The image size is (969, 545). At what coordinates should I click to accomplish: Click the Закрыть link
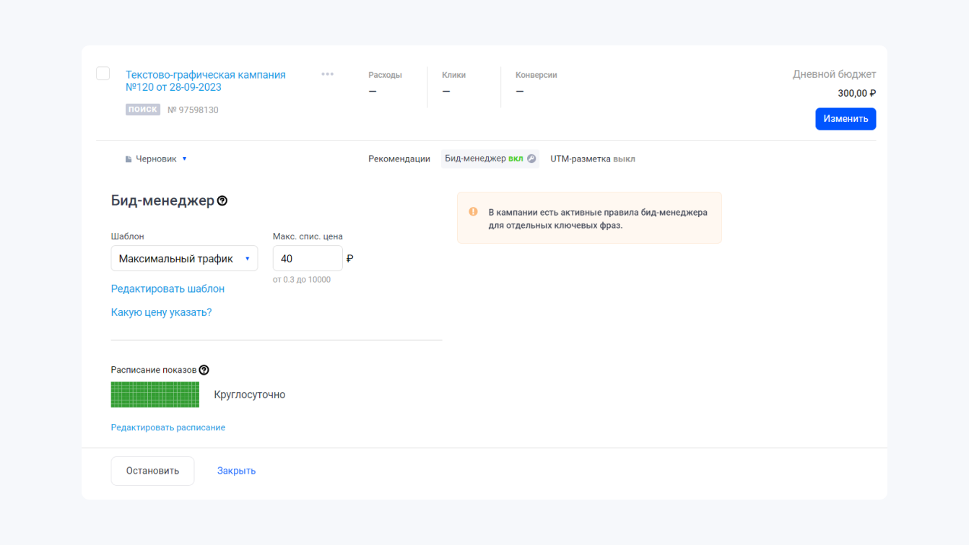pos(236,471)
